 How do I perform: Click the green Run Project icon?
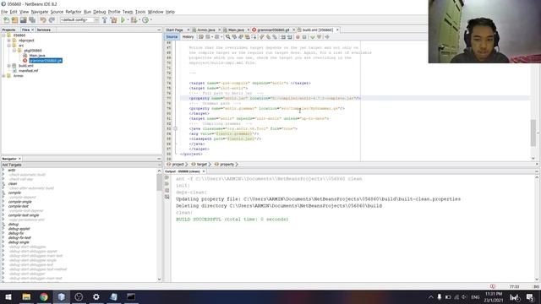point(123,20)
